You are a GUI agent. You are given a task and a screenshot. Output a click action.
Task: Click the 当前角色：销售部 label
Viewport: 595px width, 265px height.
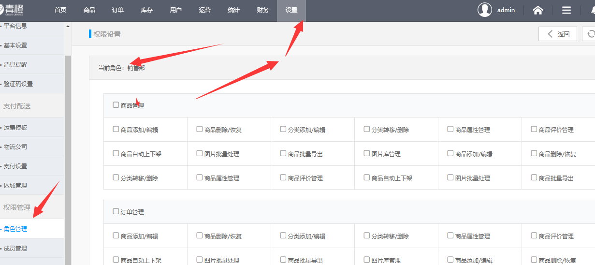pyautogui.click(x=121, y=68)
